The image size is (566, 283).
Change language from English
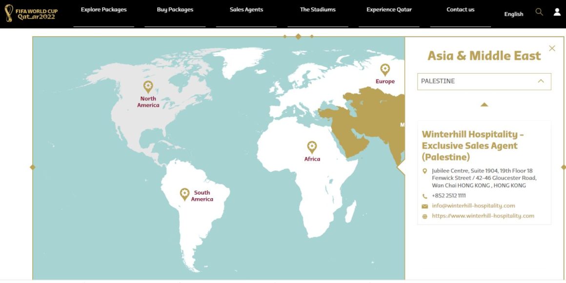coord(514,14)
